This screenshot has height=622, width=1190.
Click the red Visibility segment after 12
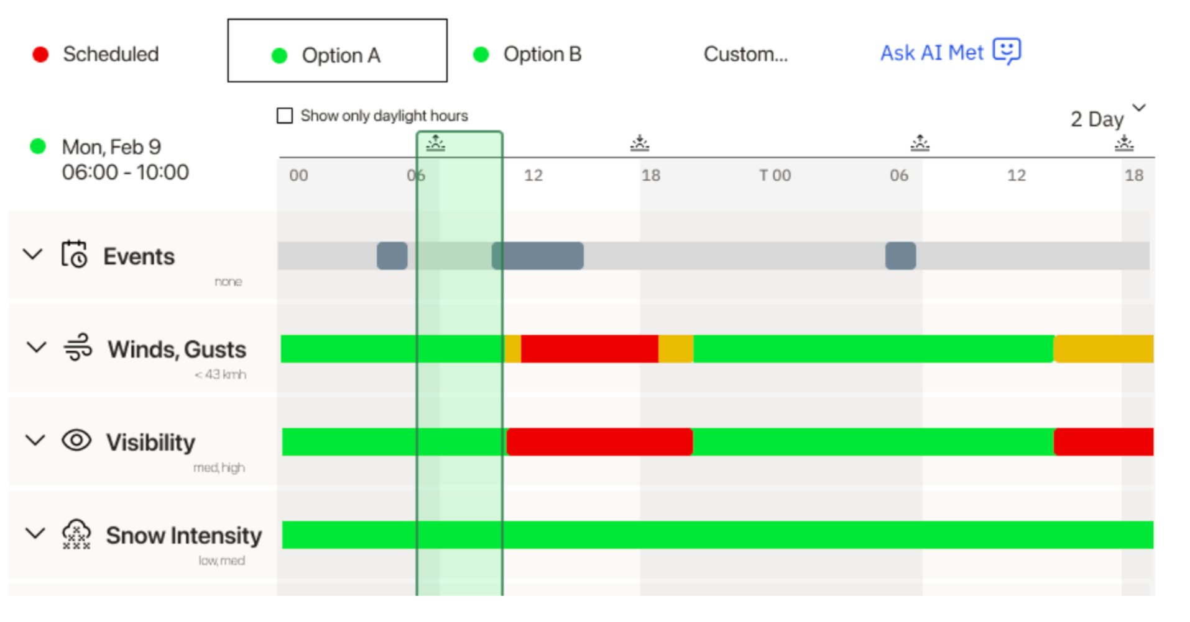(x=599, y=442)
